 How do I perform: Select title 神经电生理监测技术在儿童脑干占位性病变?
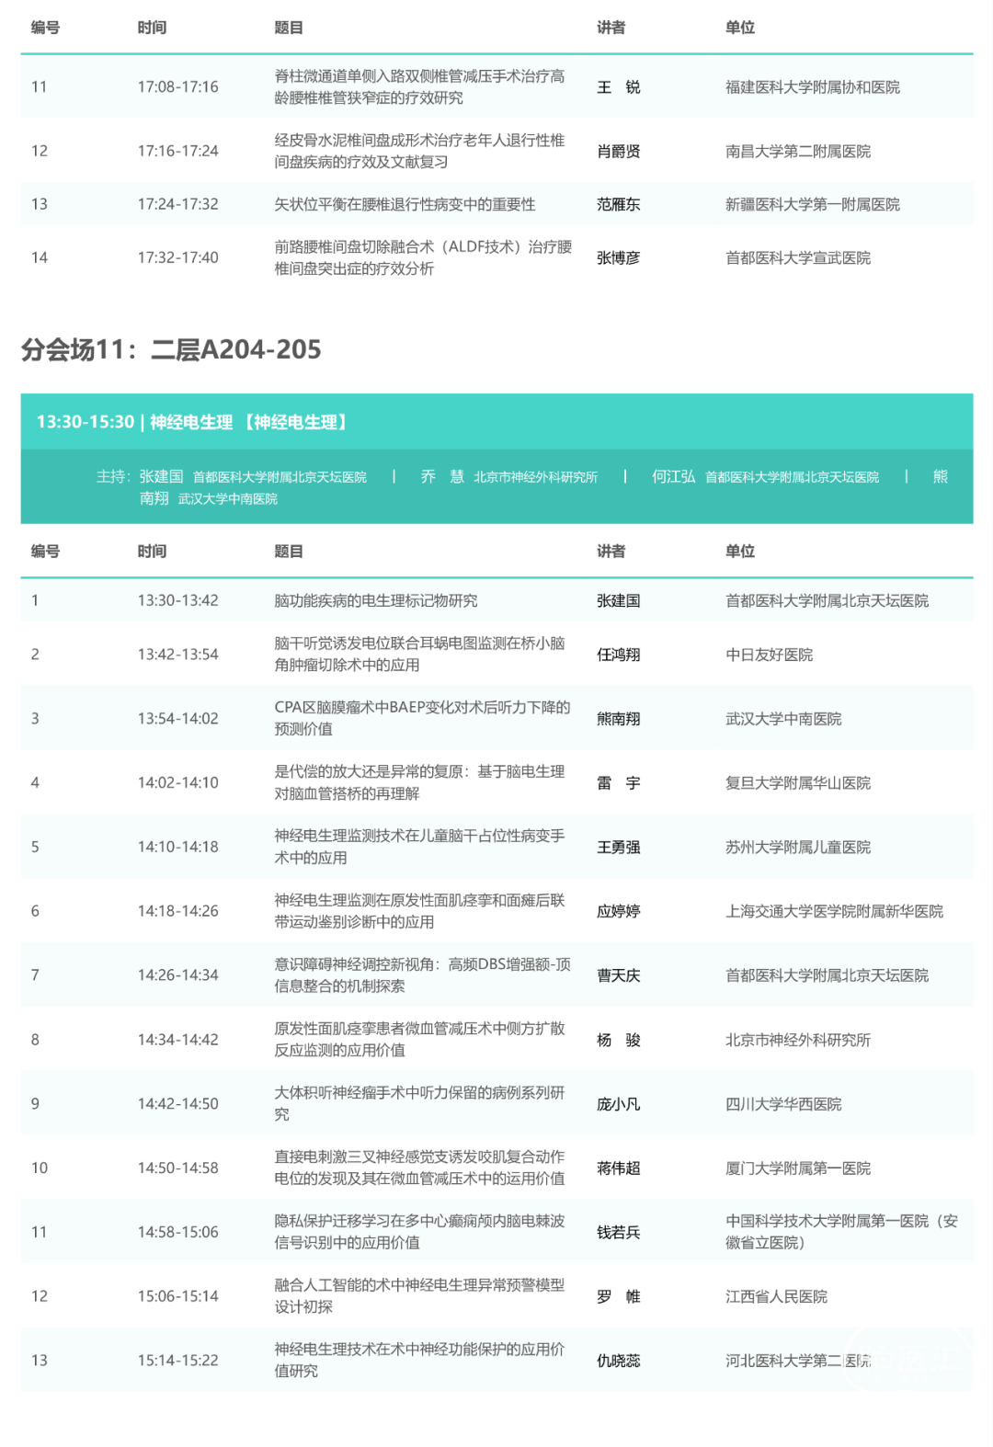coord(419,847)
